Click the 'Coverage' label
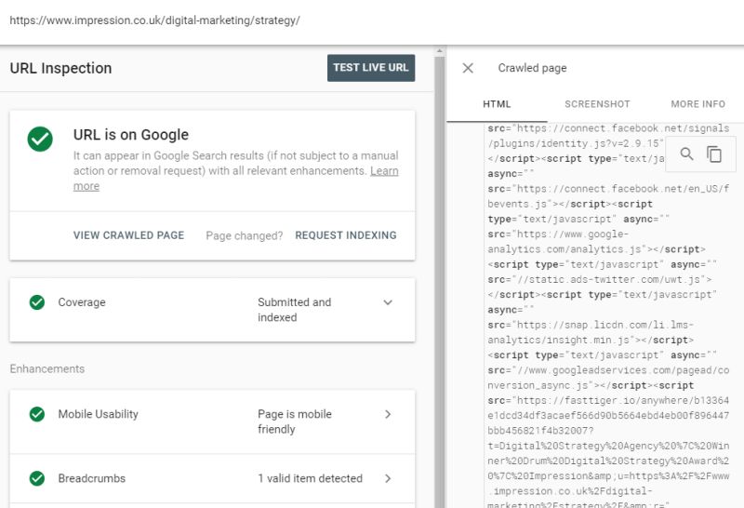This screenshot has height=508, width=744. tap(82, 302)
